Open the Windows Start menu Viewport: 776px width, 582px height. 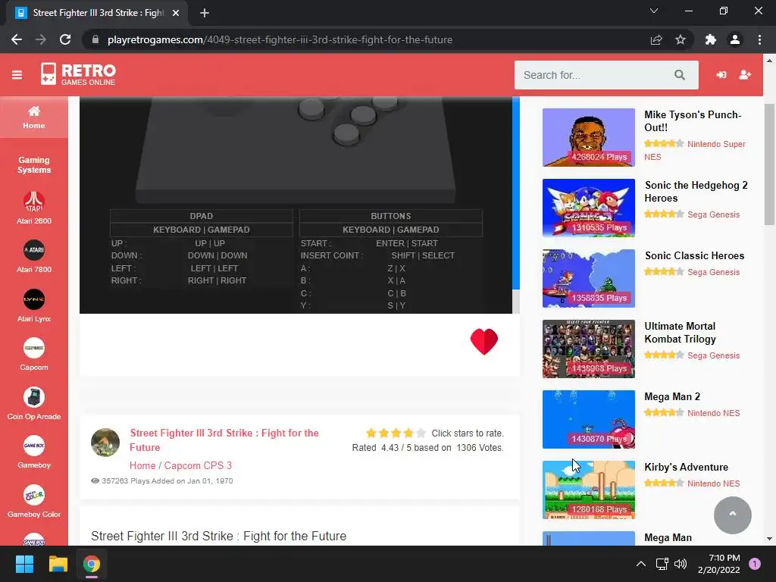point(24,564)
